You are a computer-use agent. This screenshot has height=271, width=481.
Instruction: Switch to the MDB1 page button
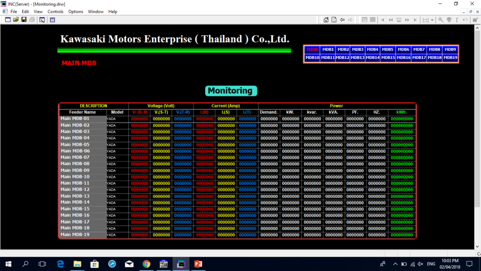pyautogui.click(x=327, y=49)
